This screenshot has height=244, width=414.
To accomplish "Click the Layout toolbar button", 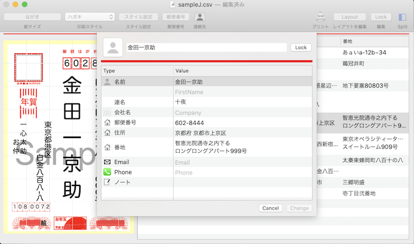I will 350,17.
